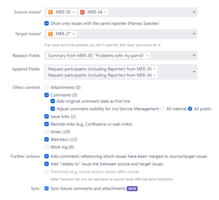Expand the Replace Fields dropdown

point(194,55)
